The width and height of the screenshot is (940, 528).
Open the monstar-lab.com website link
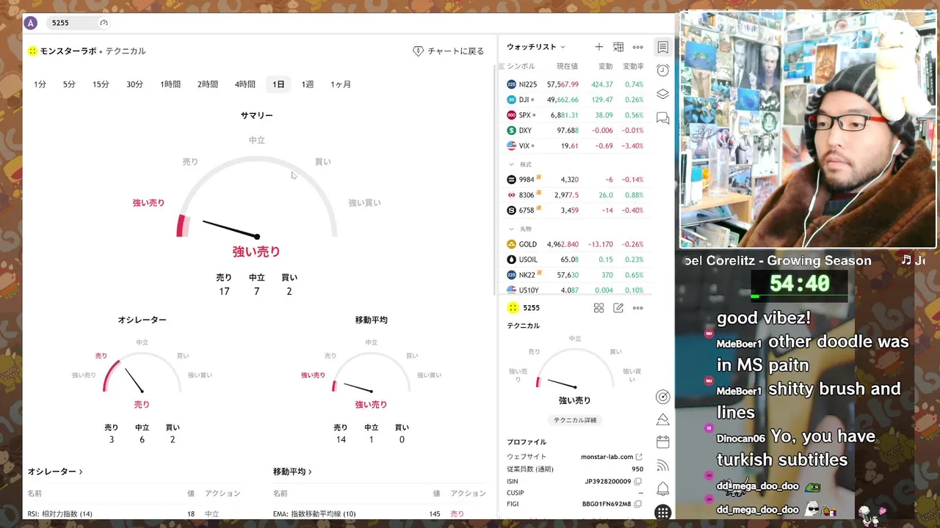tap(607, 457)
